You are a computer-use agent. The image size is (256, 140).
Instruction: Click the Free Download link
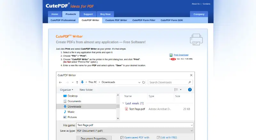coord(181,55)
